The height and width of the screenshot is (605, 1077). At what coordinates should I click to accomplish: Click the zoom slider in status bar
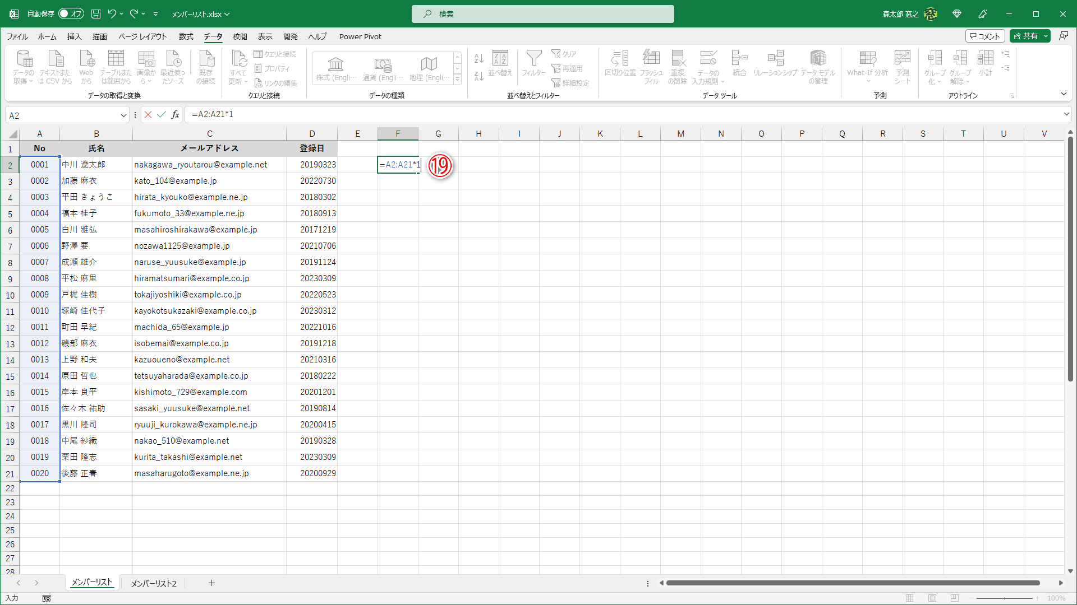(x=1004, y=598)
